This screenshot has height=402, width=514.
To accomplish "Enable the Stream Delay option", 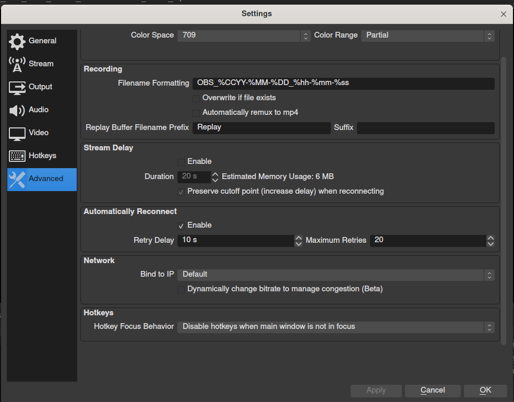I will (x=181, y=161).
